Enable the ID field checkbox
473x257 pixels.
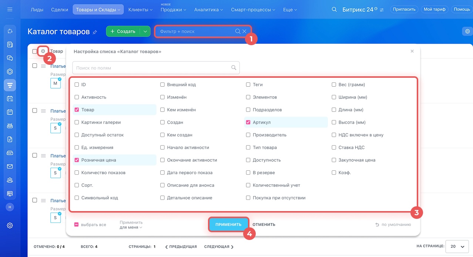[77, 85]
